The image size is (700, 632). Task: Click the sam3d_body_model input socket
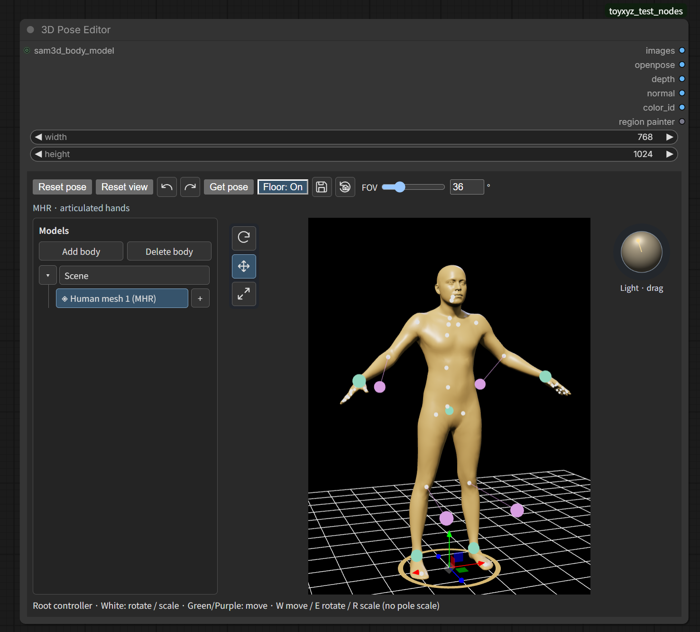pos(27,50)
